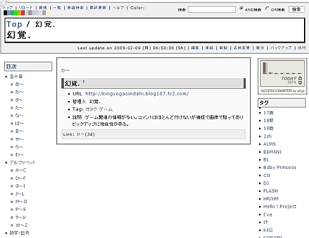Click the 名前変更 rename link
The image size is (309, 238).
click(242, 47)
